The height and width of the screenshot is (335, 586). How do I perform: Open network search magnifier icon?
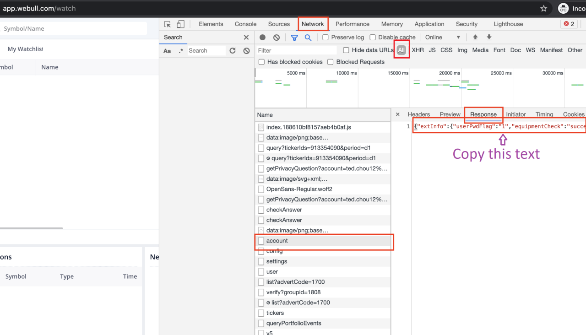click(308, 38)
